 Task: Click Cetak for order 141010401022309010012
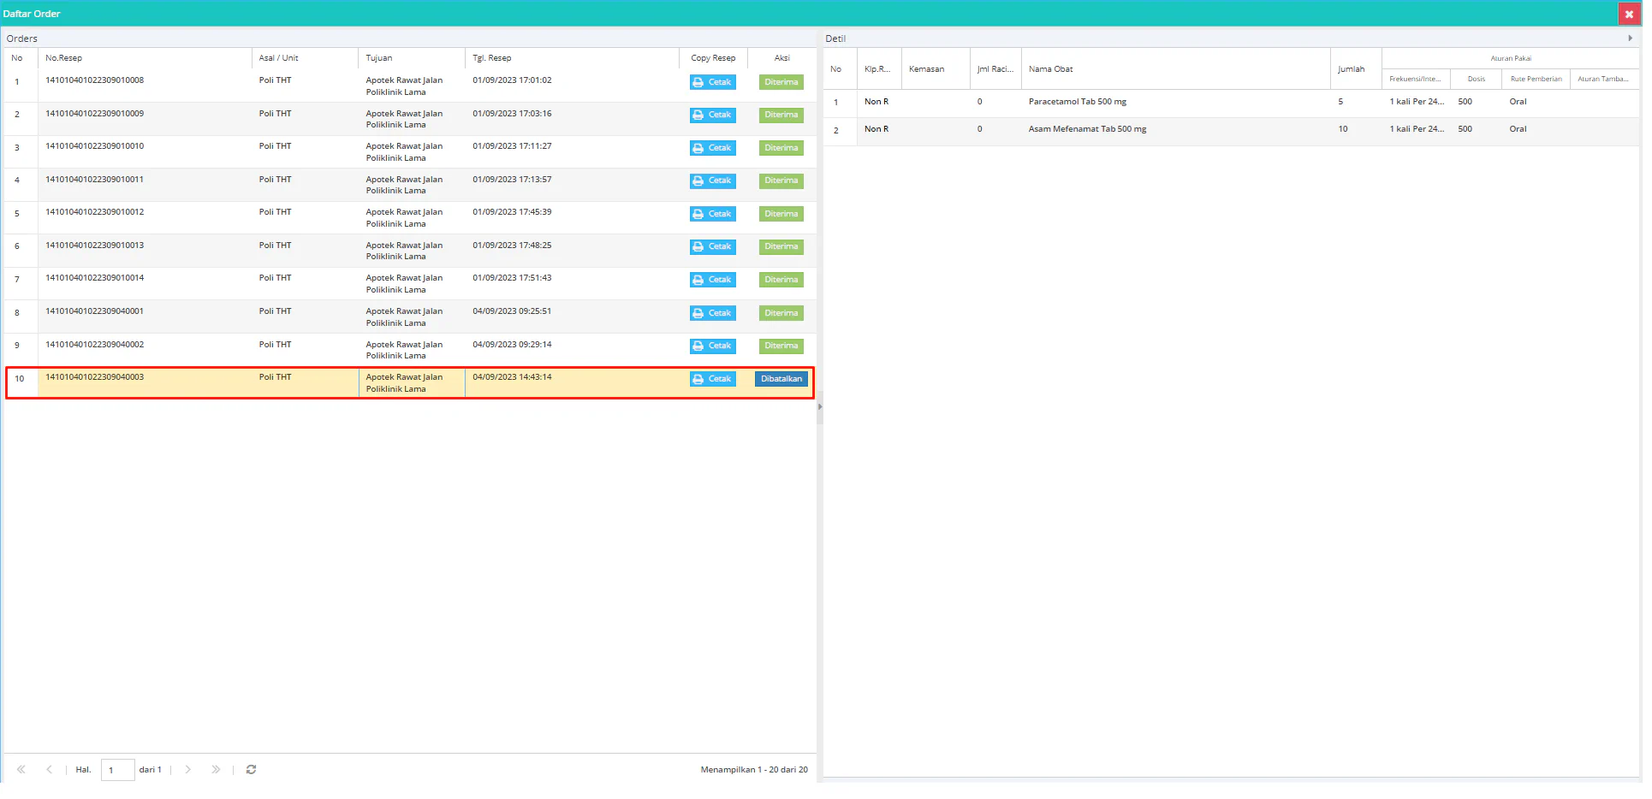712,214
